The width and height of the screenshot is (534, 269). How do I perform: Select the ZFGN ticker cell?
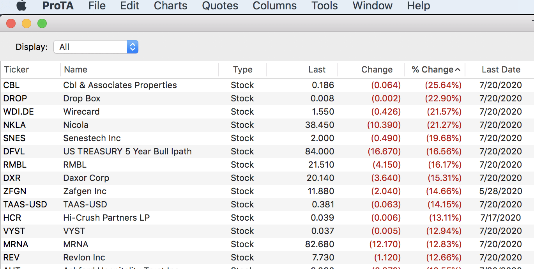click(15, 191)
